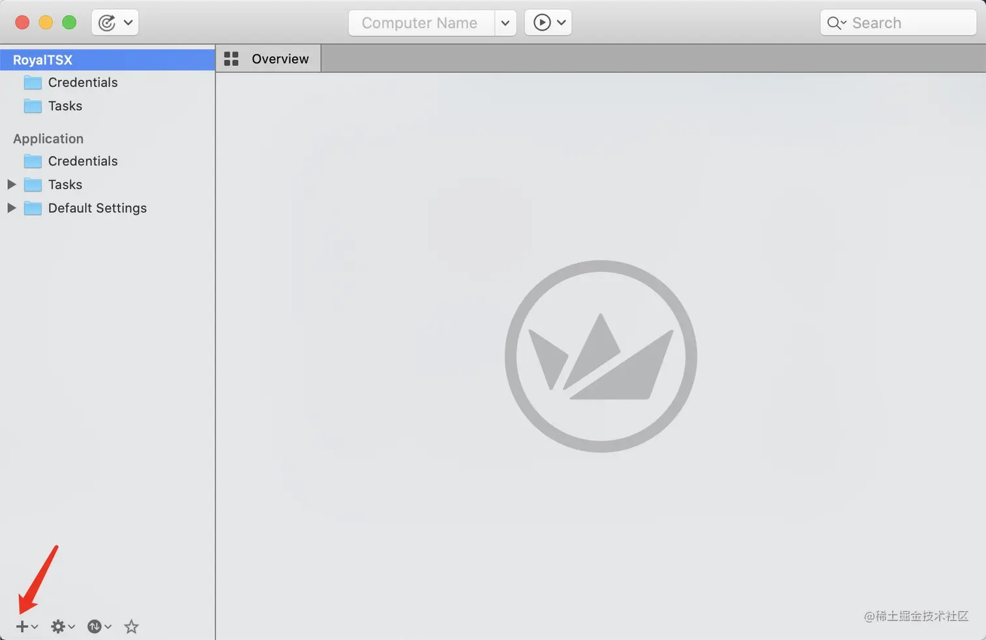Expand the Application Tasks folder triangle

(11, 185)
